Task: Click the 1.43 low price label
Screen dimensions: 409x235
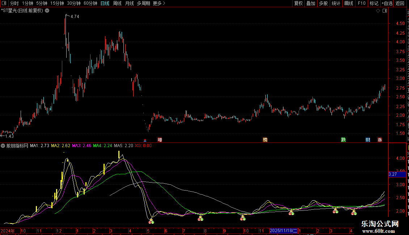Action: pyautogui.click(x=9, y=136)
